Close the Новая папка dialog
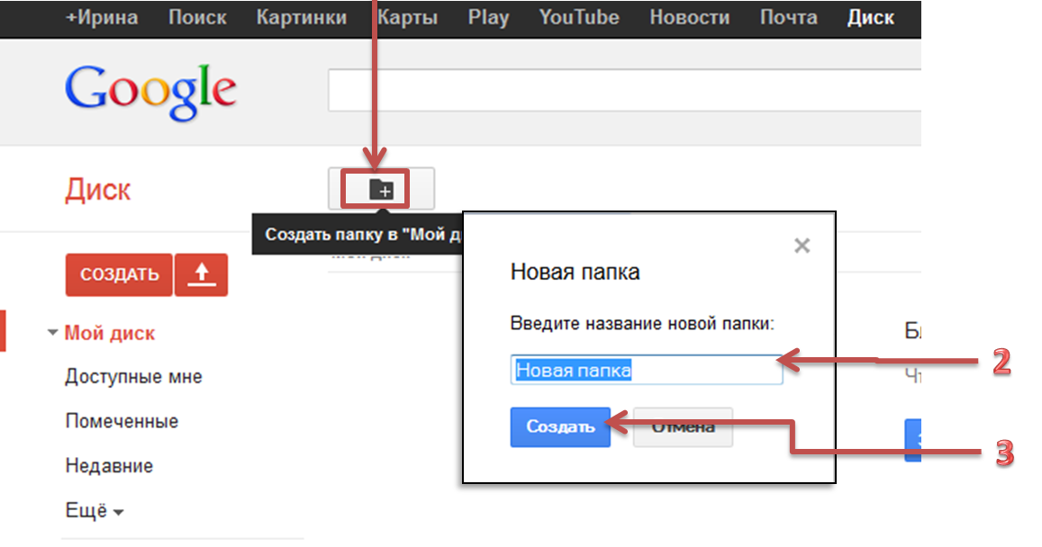Image resolution: width=1042 pixels, height=547 pixels. (x=802, y=246)
